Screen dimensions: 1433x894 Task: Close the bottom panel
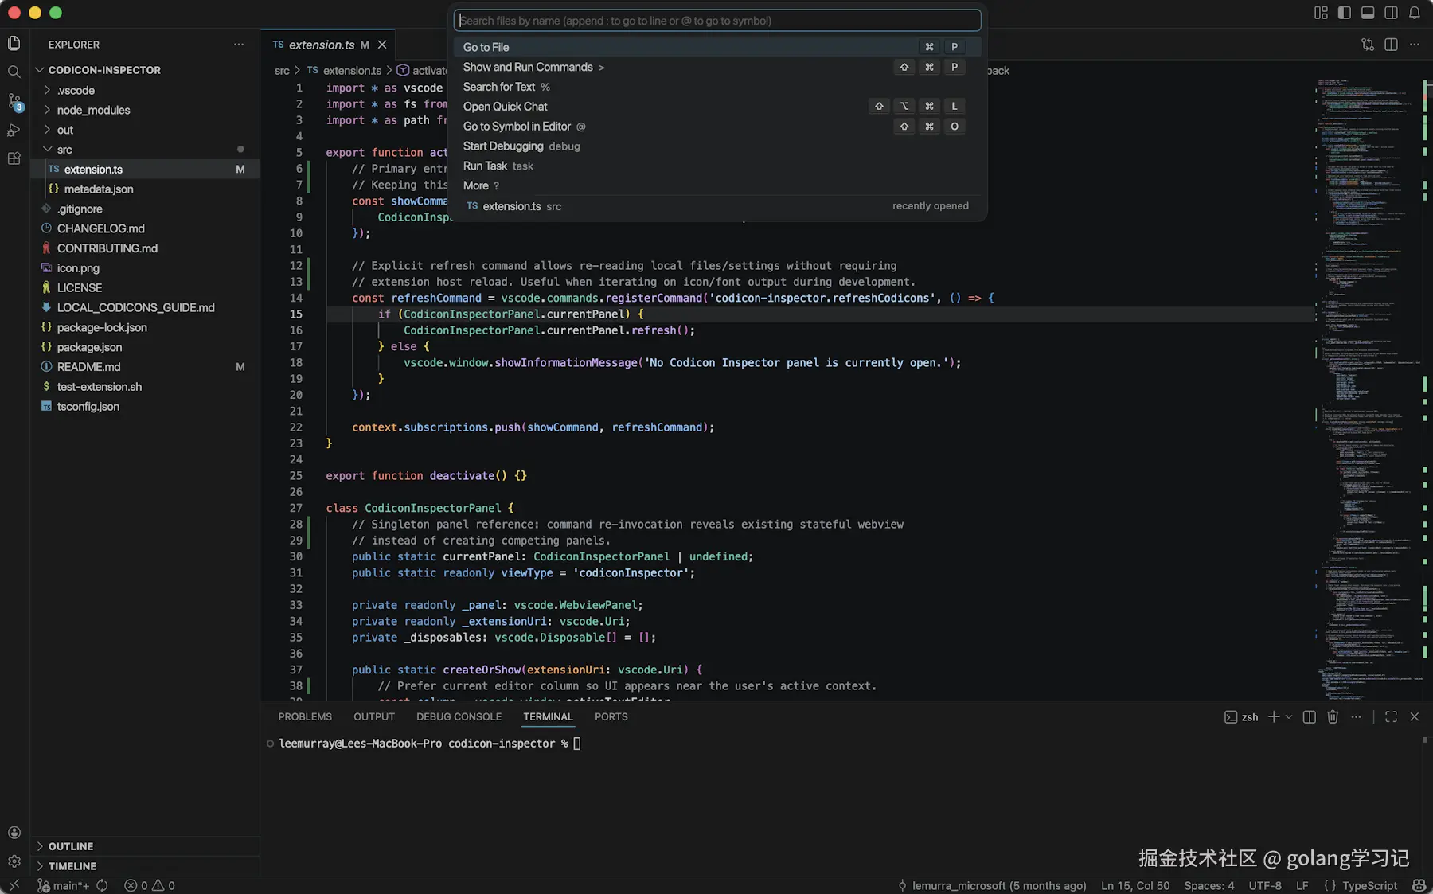coord(1415,717)
